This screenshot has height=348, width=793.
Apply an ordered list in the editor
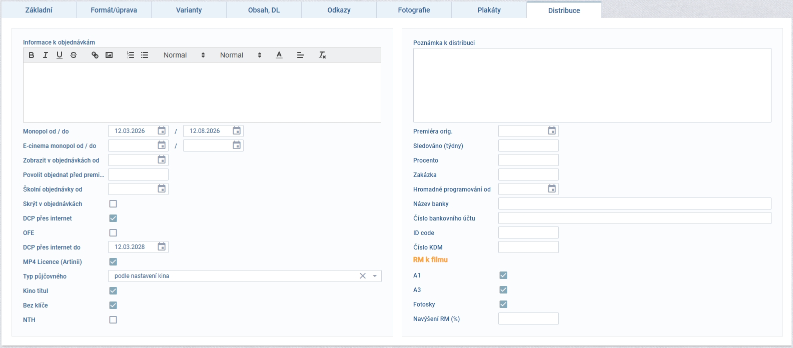point(131,55)
